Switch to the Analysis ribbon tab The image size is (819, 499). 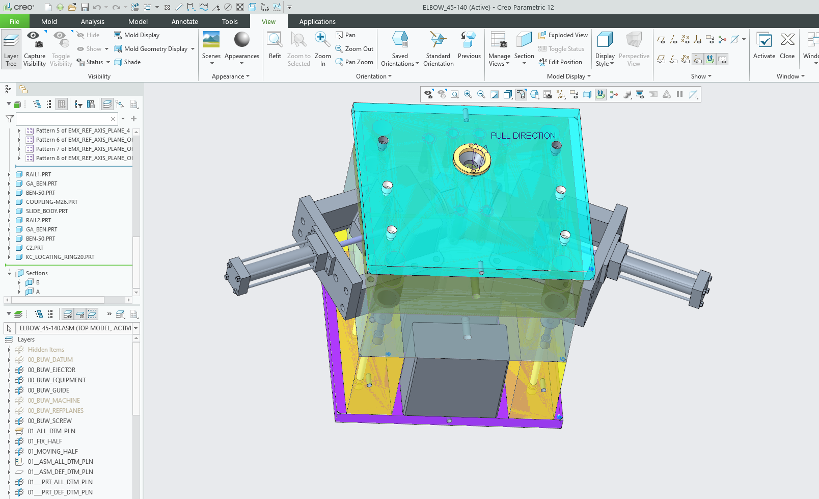pyautogui.click(x=92, y=21)
